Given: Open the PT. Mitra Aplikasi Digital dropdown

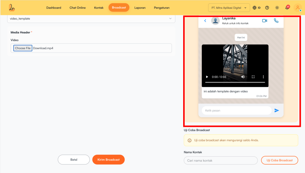Looking at the screenshot, I should [x=229, y=8].
